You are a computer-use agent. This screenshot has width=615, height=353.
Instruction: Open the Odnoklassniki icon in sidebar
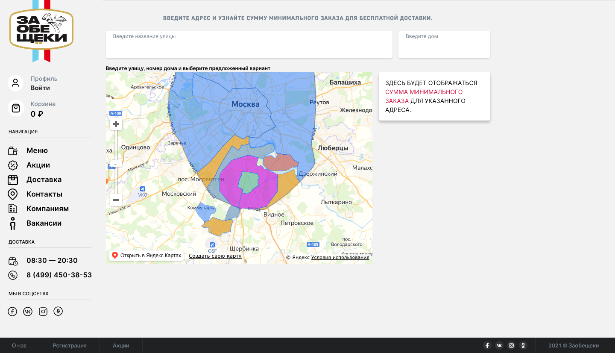(58, 312)
